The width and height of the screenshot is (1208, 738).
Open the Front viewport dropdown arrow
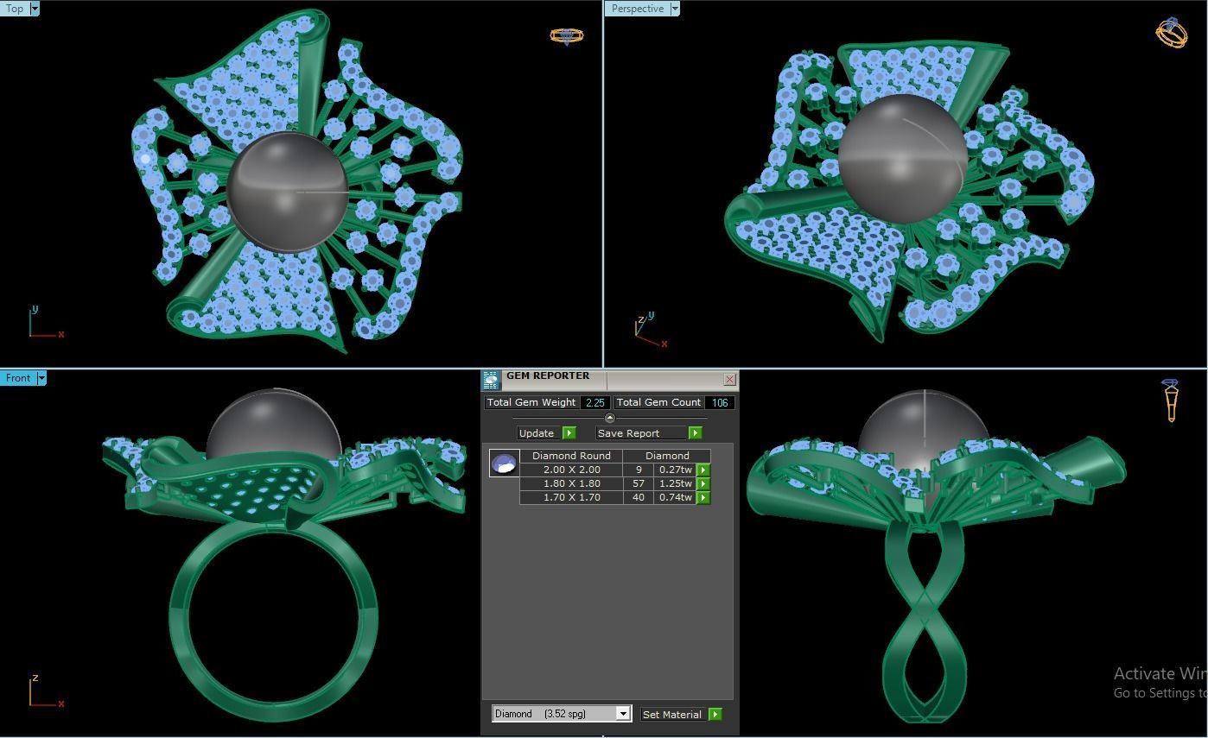point(41,378)
